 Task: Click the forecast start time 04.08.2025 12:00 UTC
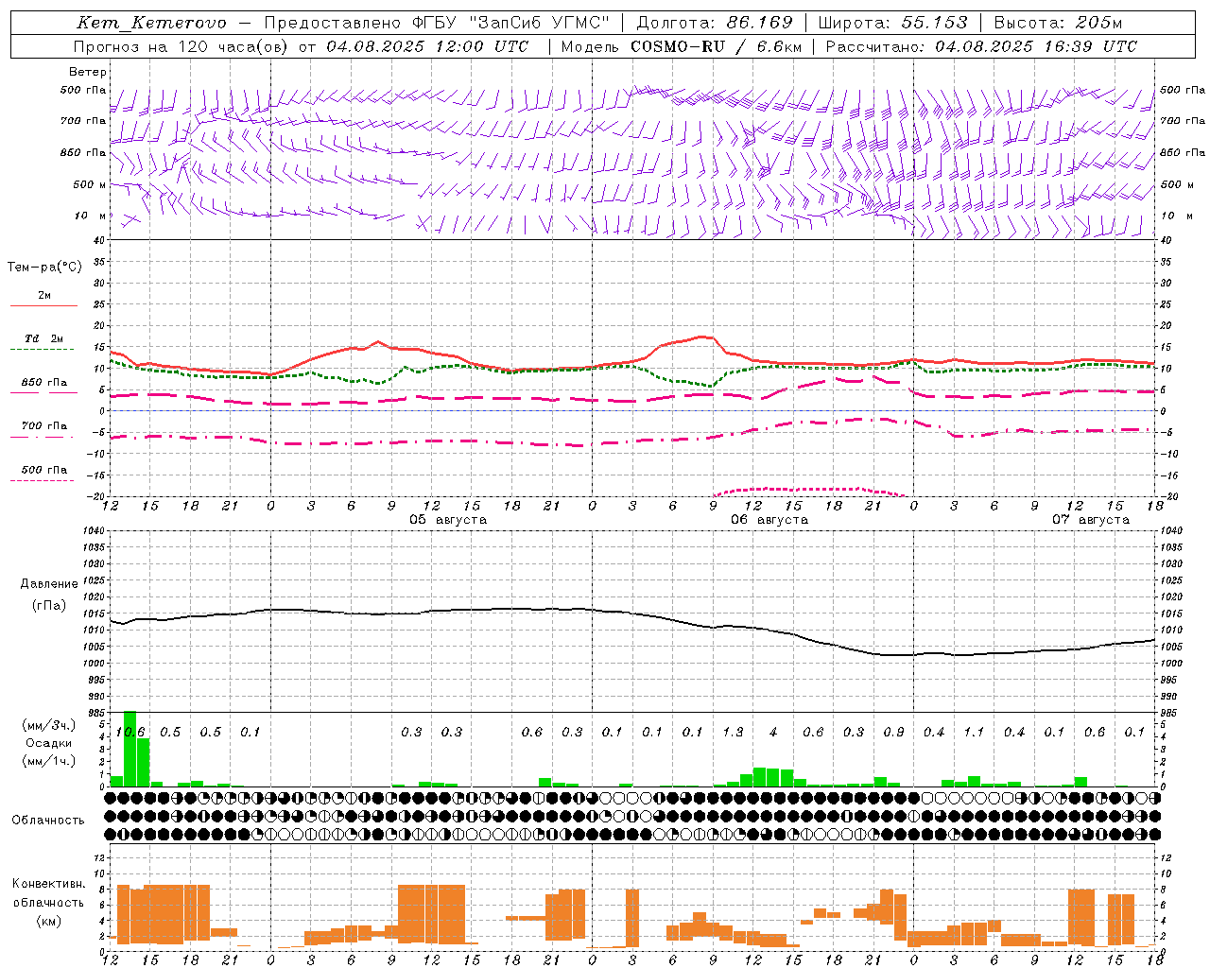427,46
